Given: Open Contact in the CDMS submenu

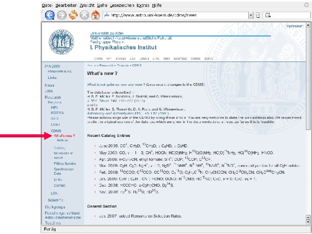Looking at the screenshot, I should click(x=60, y=185).
